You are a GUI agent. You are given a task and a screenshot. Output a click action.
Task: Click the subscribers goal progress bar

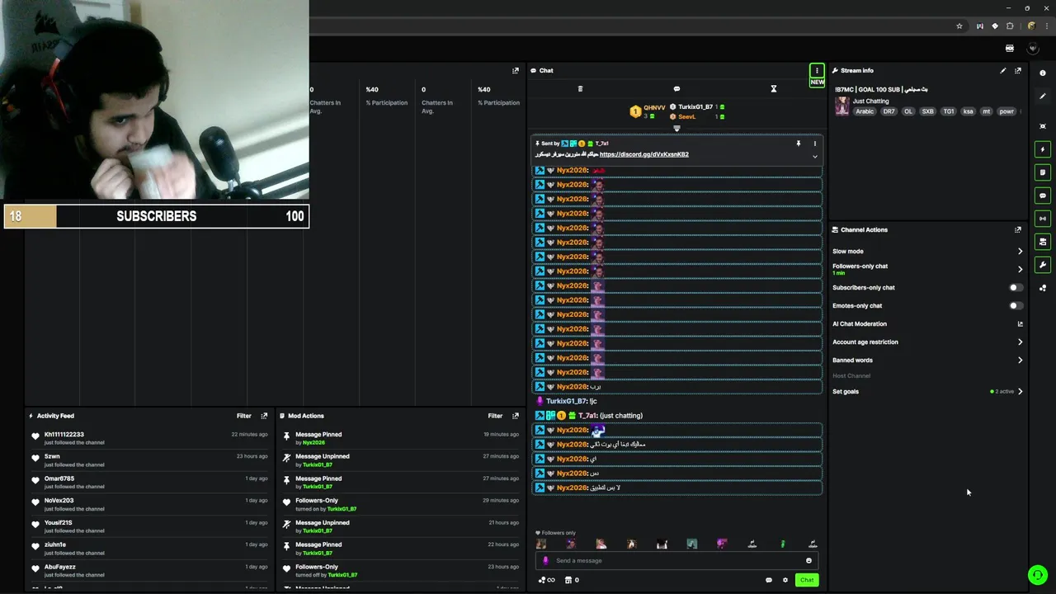tap(157, 216)
